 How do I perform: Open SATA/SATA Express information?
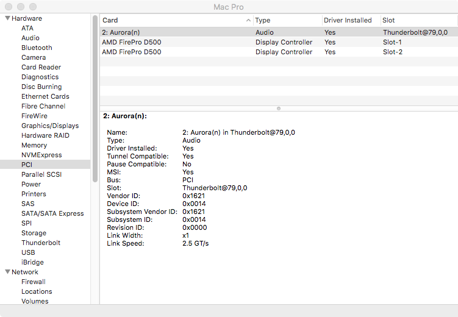(x=52, y=213)
